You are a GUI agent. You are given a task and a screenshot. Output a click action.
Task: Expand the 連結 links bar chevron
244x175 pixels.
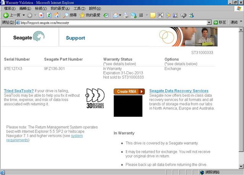(x=241, y=21)
